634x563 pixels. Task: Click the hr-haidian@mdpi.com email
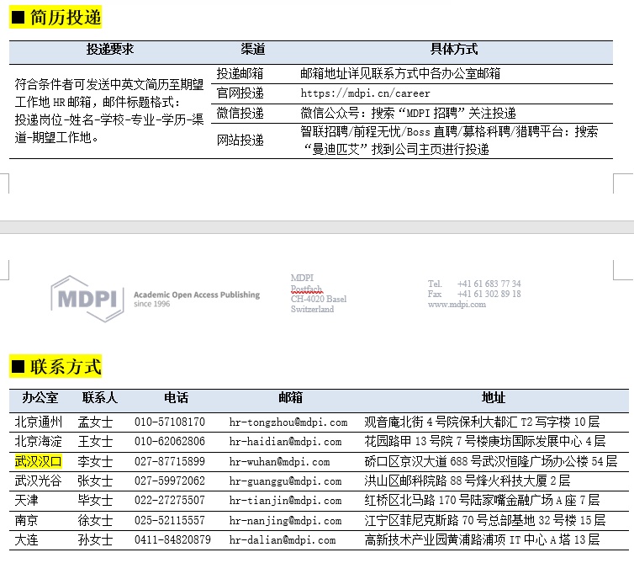[285, 442]
